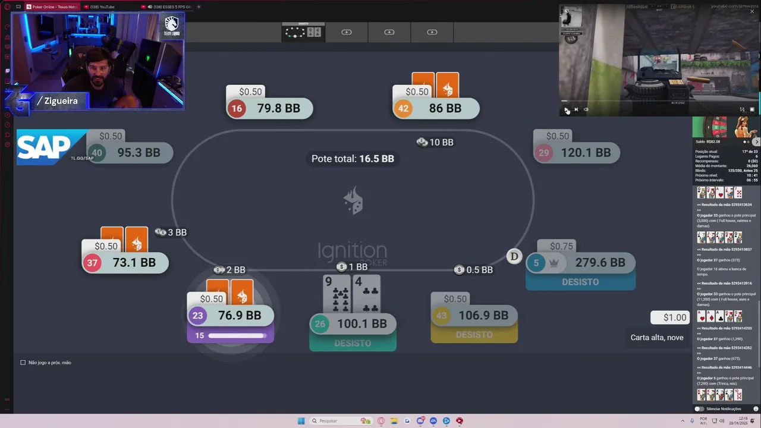Screen dimensions: 761x428
Task: Go to next casino promo banner
Action: (x=756, y=141)
